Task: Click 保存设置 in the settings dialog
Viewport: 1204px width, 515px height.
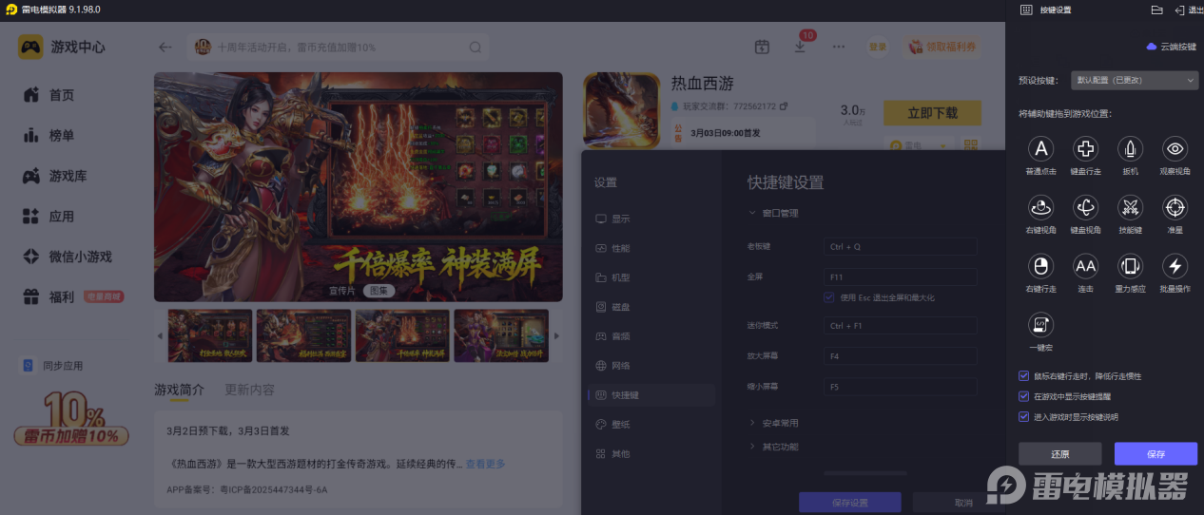Action: [849, 503]
